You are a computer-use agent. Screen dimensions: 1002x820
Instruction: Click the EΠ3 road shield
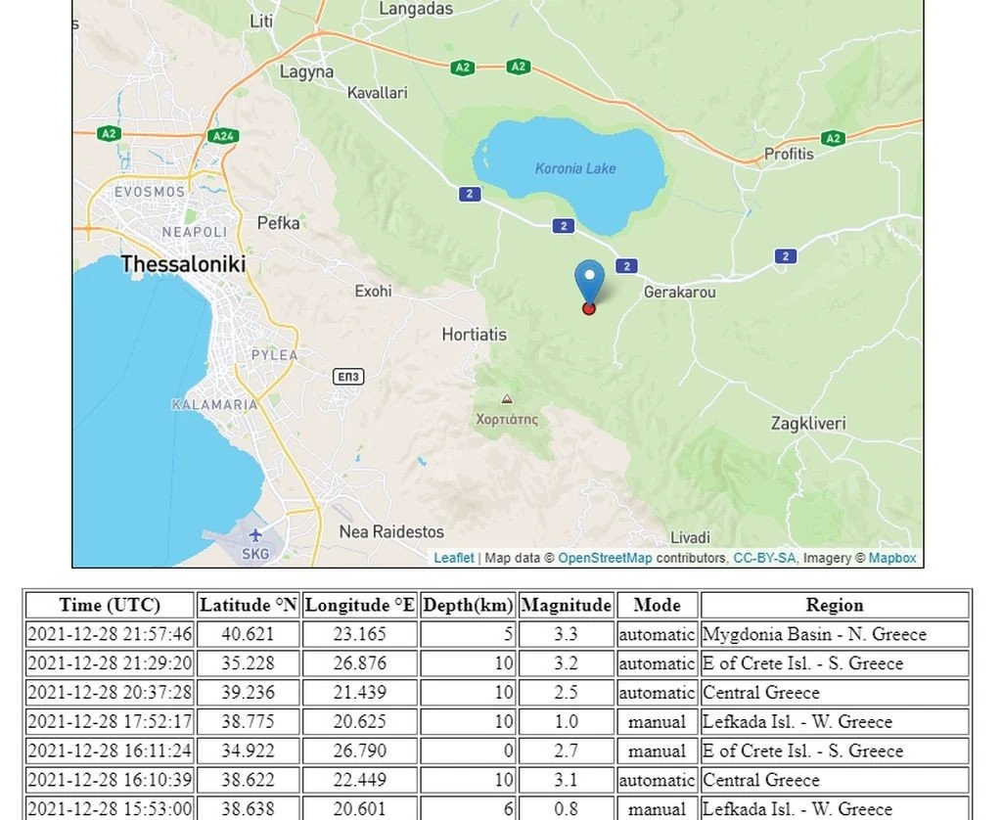pyautogui.click(x=348, y=377)
